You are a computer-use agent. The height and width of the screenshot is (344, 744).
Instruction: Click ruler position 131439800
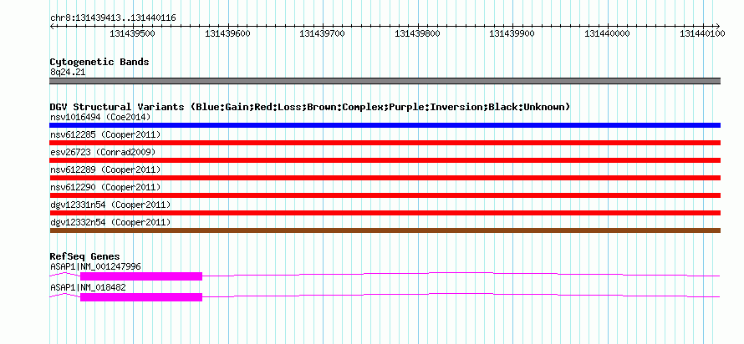(417, 33)
